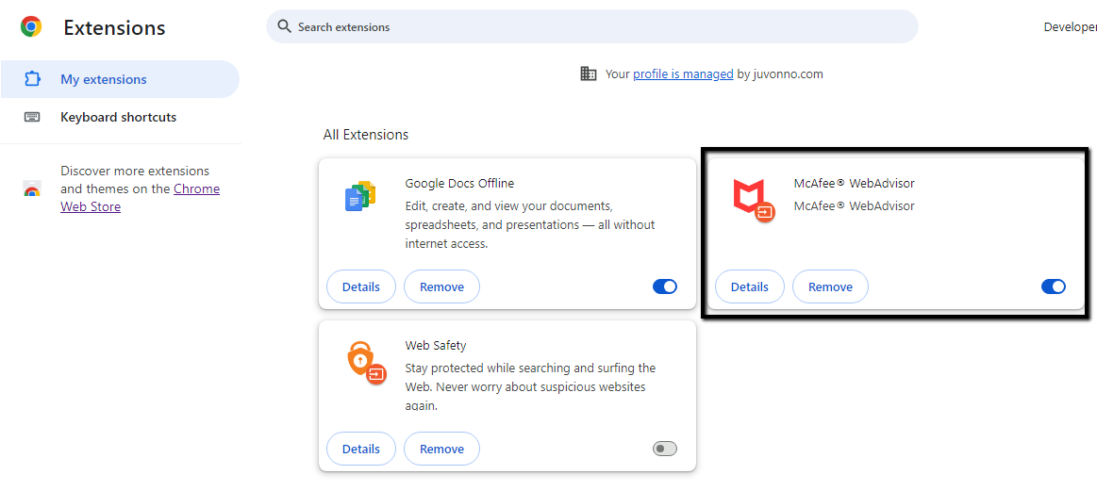The width and height of the screenshot is (1097, 491).
Task: Click the My extensions puzzle icon
Action: [32, 79]
